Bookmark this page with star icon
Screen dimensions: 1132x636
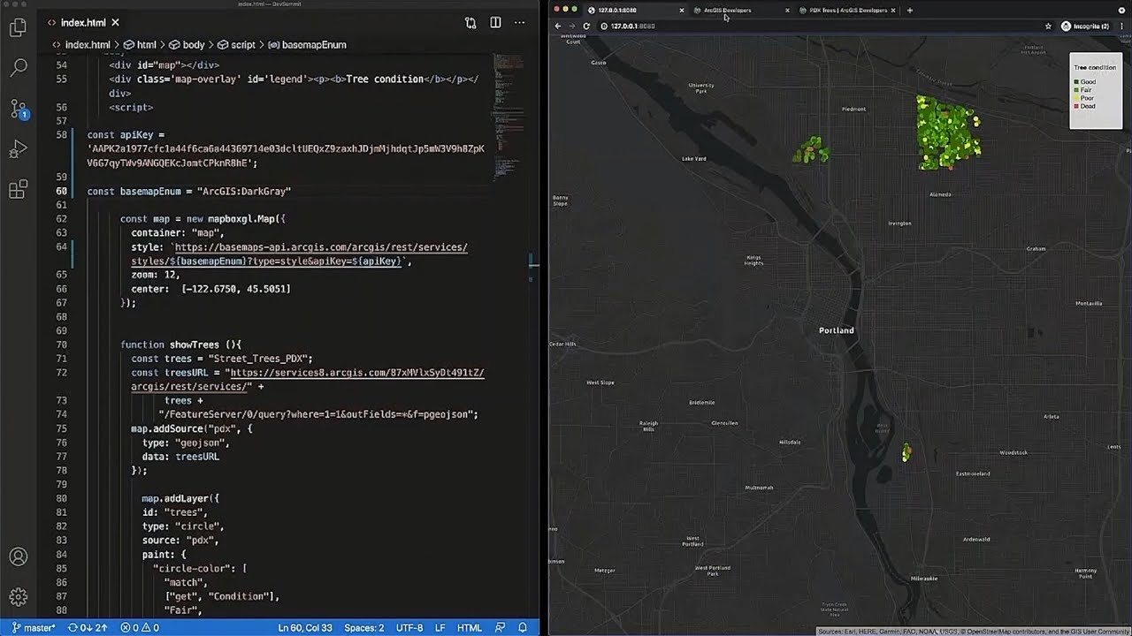click(x=1048, y=26)
